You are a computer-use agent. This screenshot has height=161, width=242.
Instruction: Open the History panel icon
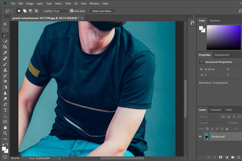tap(192, 23)
